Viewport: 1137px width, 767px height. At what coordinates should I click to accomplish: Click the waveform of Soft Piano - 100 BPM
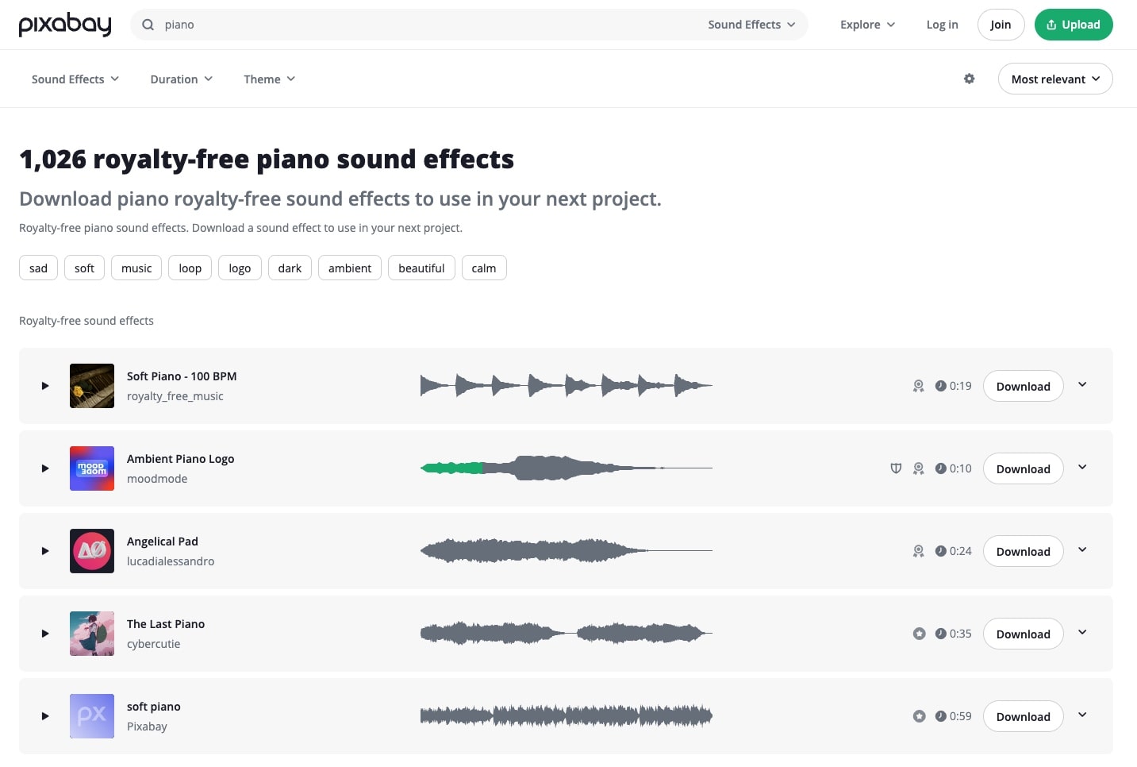tap(566, 386)
